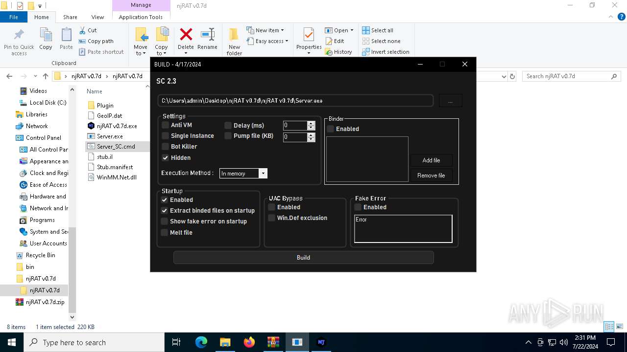The width and height of the screenshot is (627, 352).
Task: Toggle Extract binded files on startup
Action: point(164,211)
